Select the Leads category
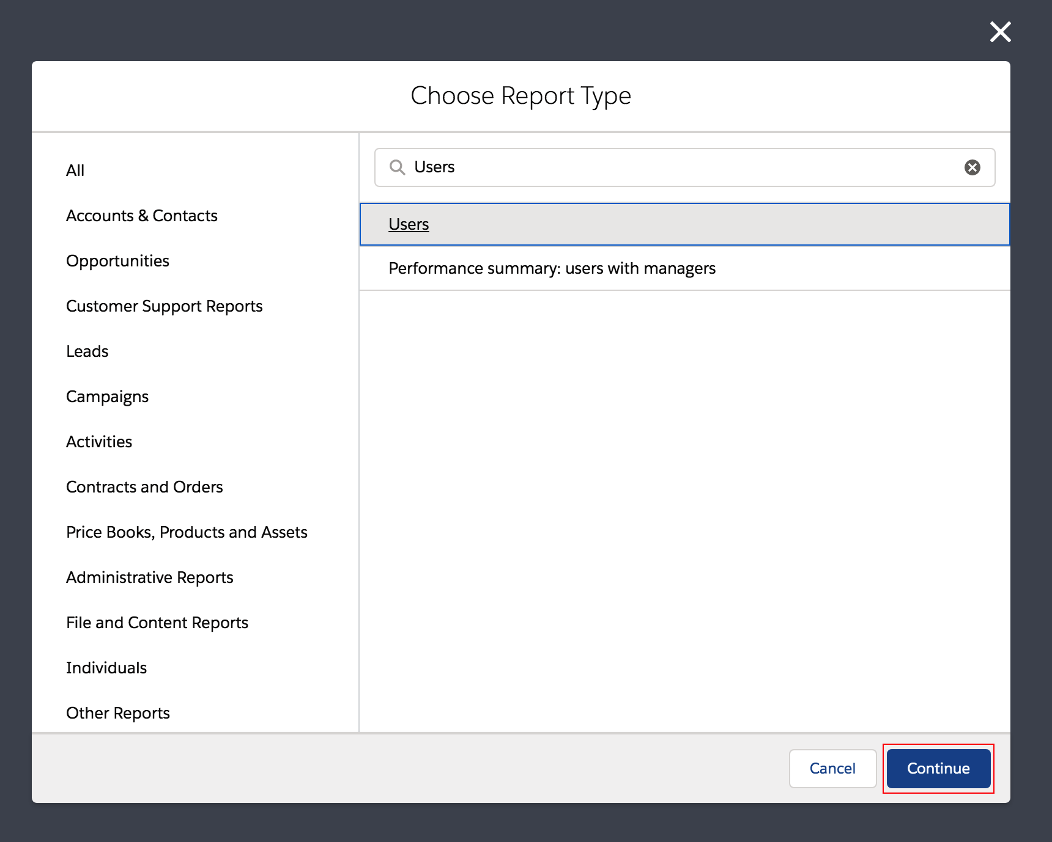This screenshot has height=842, width=1052. (x=87, y=351)
